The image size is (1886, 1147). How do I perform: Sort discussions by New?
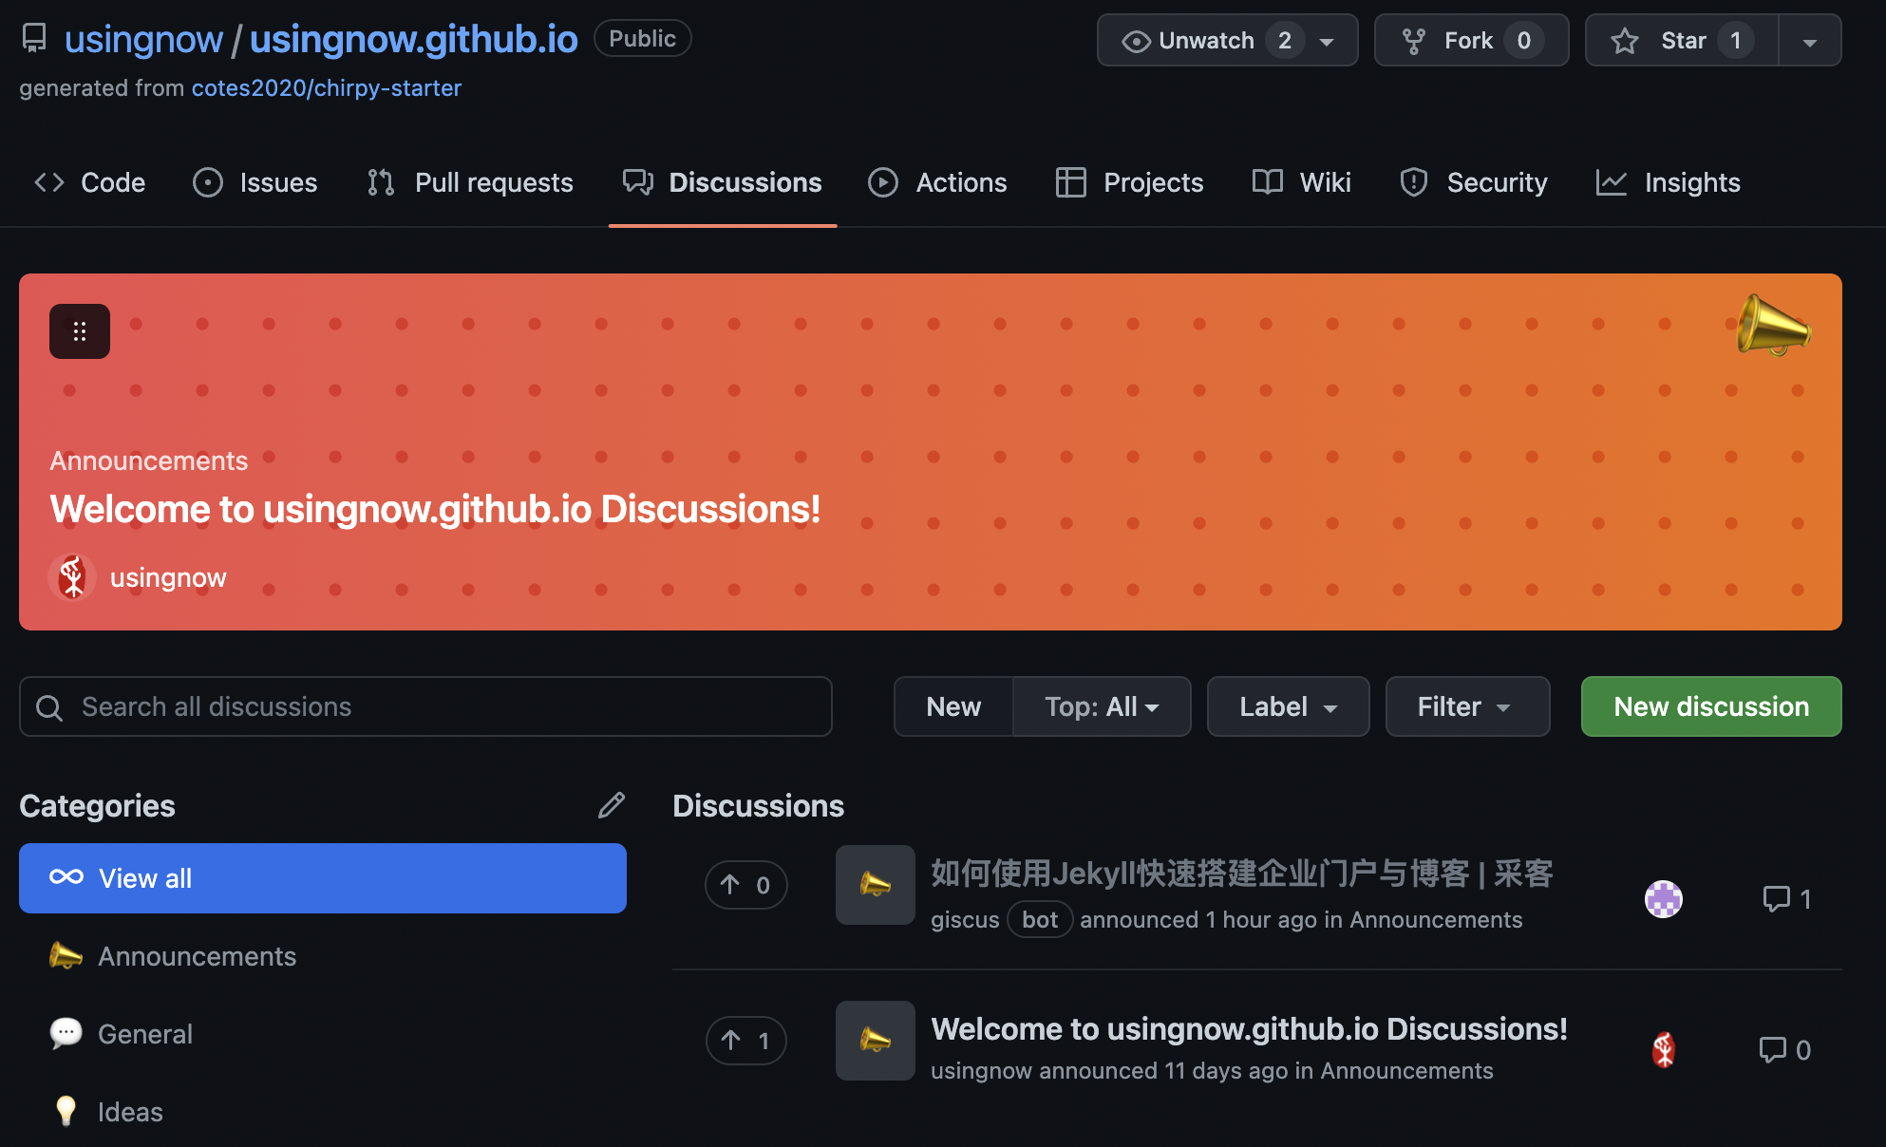(x=953, y=706)
